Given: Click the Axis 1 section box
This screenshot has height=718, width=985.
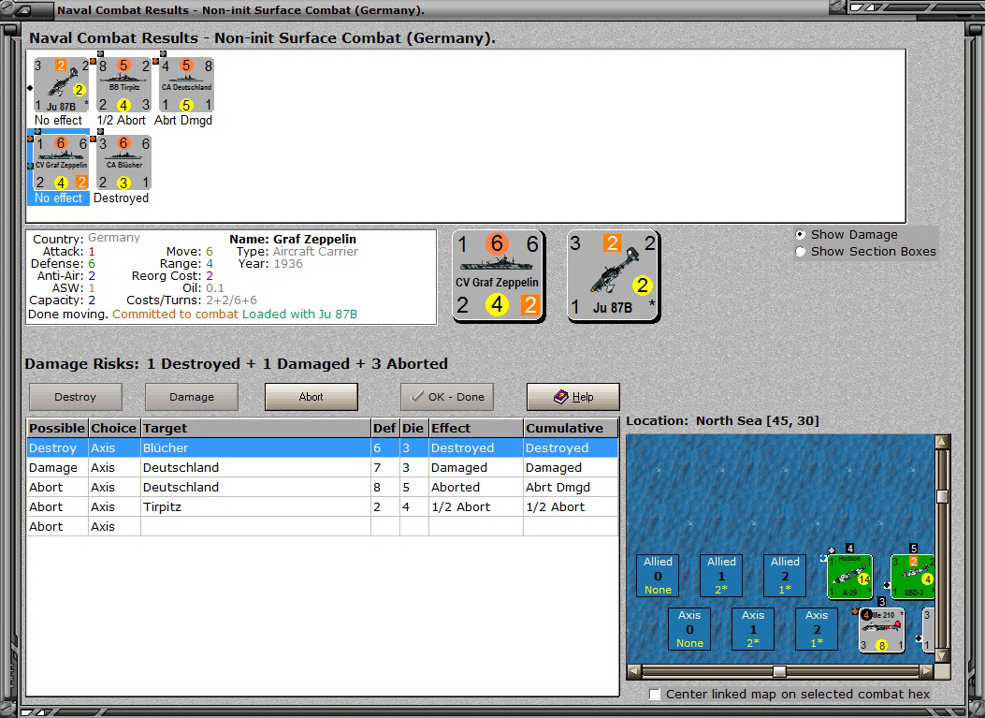Looking at the screenshot, I should click(x=753, y=629).
